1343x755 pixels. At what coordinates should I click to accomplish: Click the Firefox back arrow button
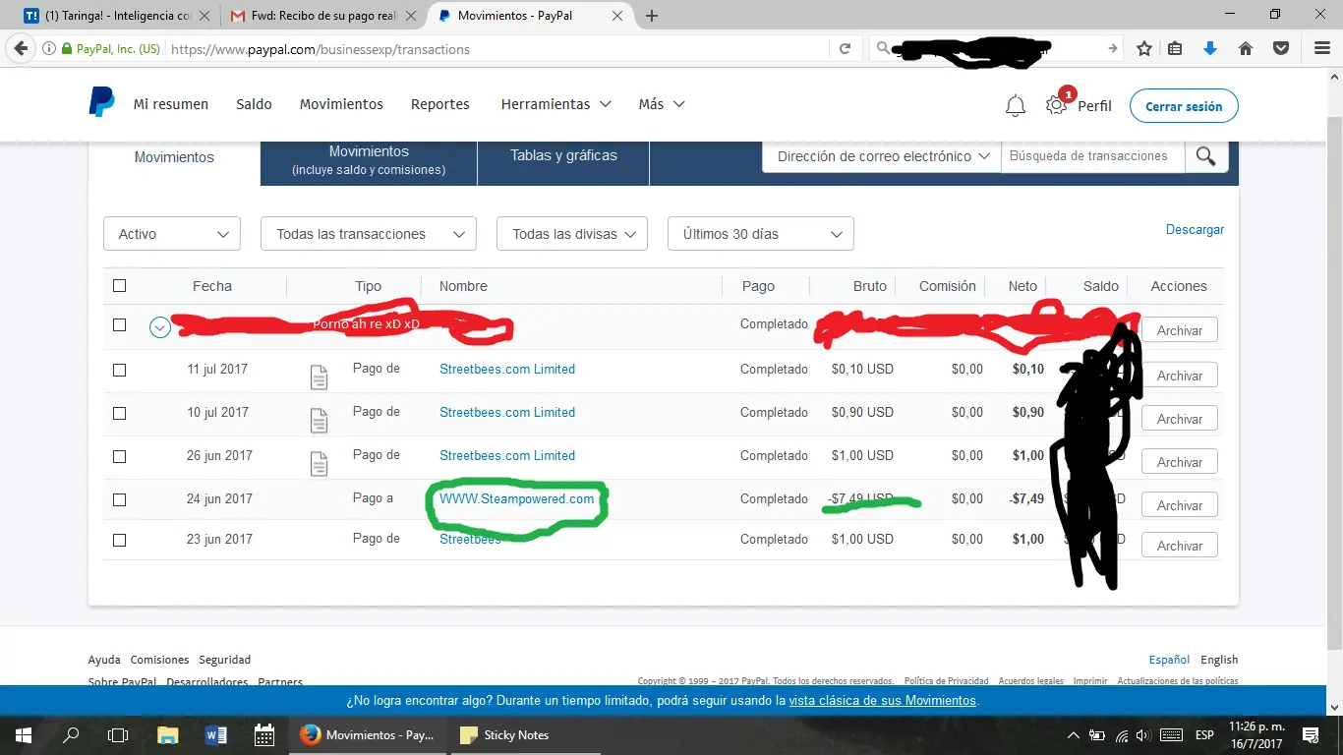pos(21,48)
